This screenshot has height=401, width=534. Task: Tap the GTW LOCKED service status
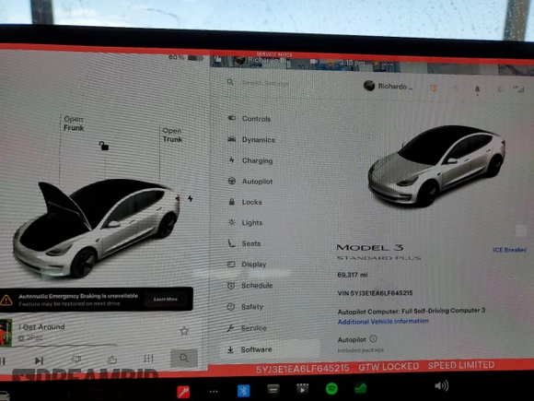click(x=389, y=367)
